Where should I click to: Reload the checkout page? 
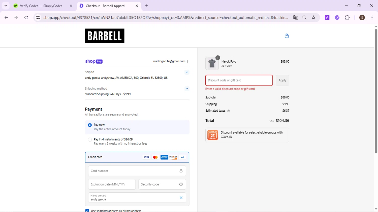[x=26, y=18]
